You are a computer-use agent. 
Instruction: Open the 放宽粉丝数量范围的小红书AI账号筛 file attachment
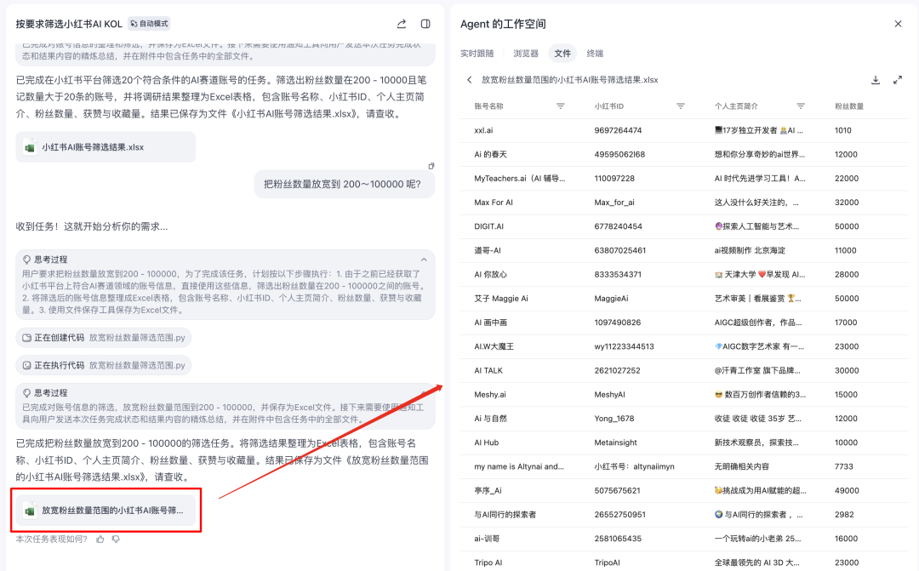coord(106,511)
